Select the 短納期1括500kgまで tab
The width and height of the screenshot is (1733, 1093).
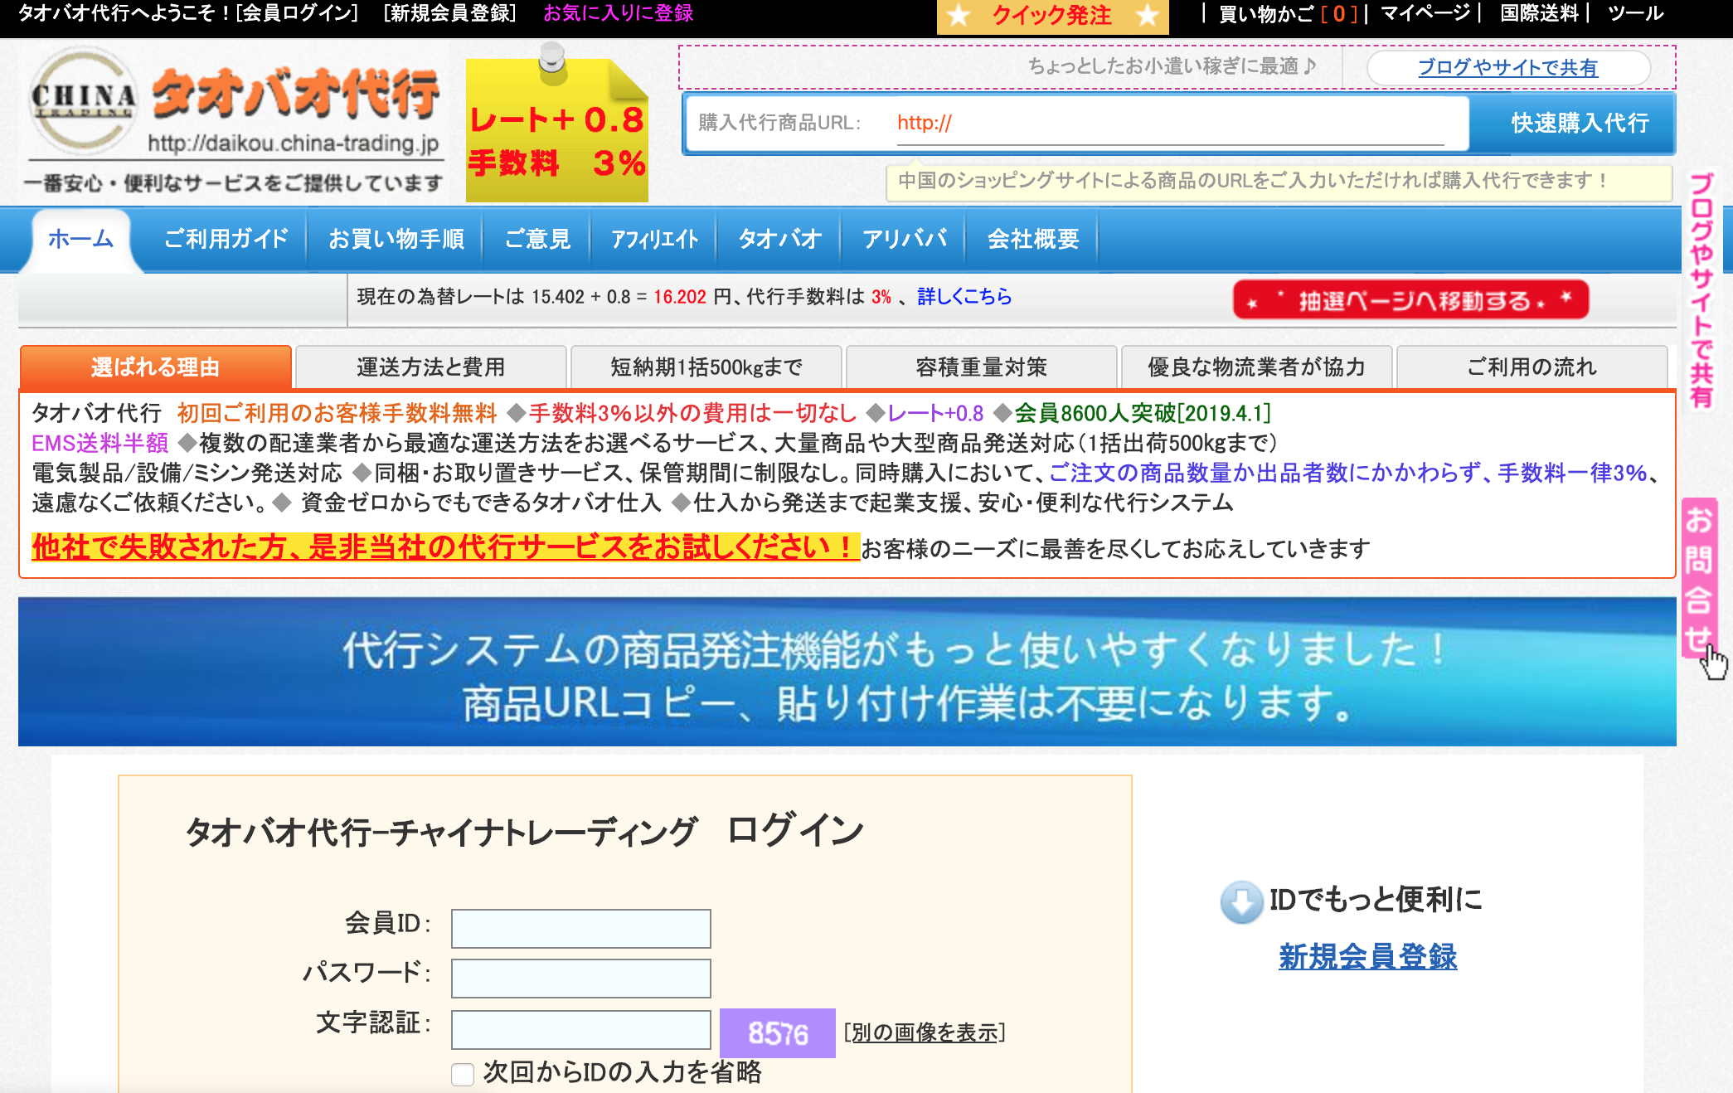706,367
